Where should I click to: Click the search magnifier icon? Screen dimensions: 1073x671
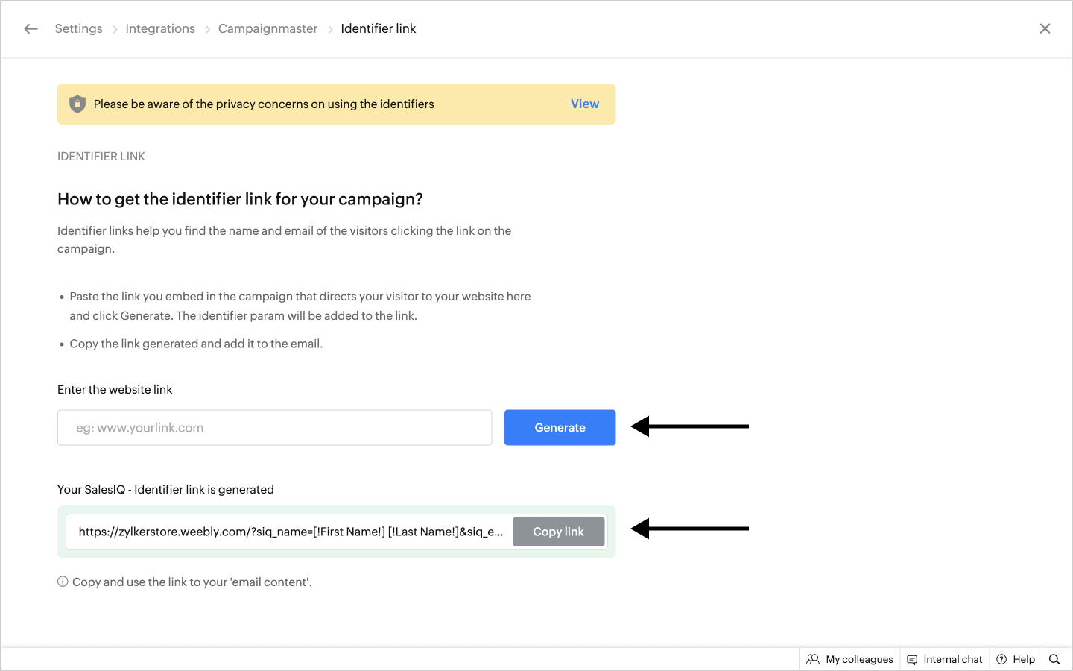tap(1054, 659)
